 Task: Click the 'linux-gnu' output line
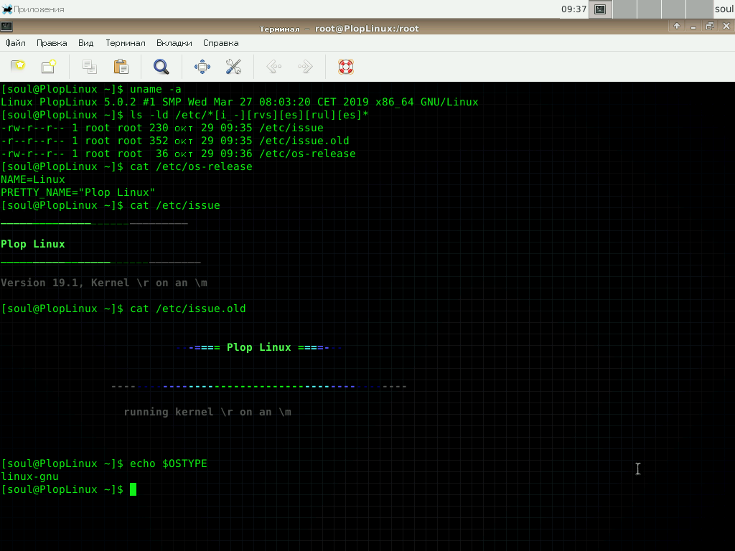tap(29, 476)
